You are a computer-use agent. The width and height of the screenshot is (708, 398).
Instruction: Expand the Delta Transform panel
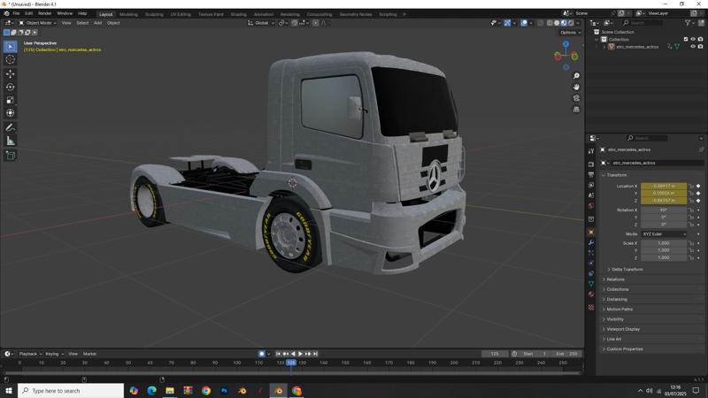pyautogui.click(x=627, y=270)
